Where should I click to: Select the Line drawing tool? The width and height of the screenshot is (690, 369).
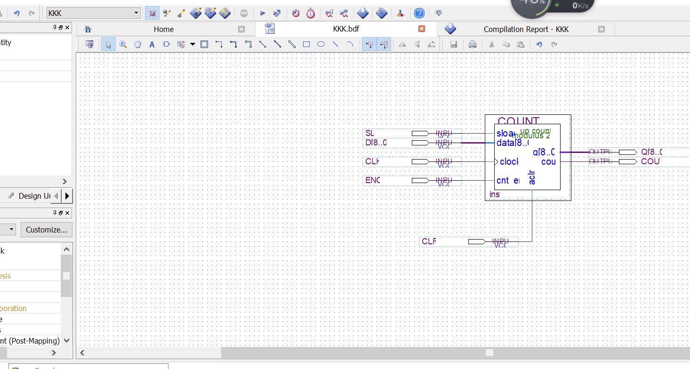[x=336, y=44]
